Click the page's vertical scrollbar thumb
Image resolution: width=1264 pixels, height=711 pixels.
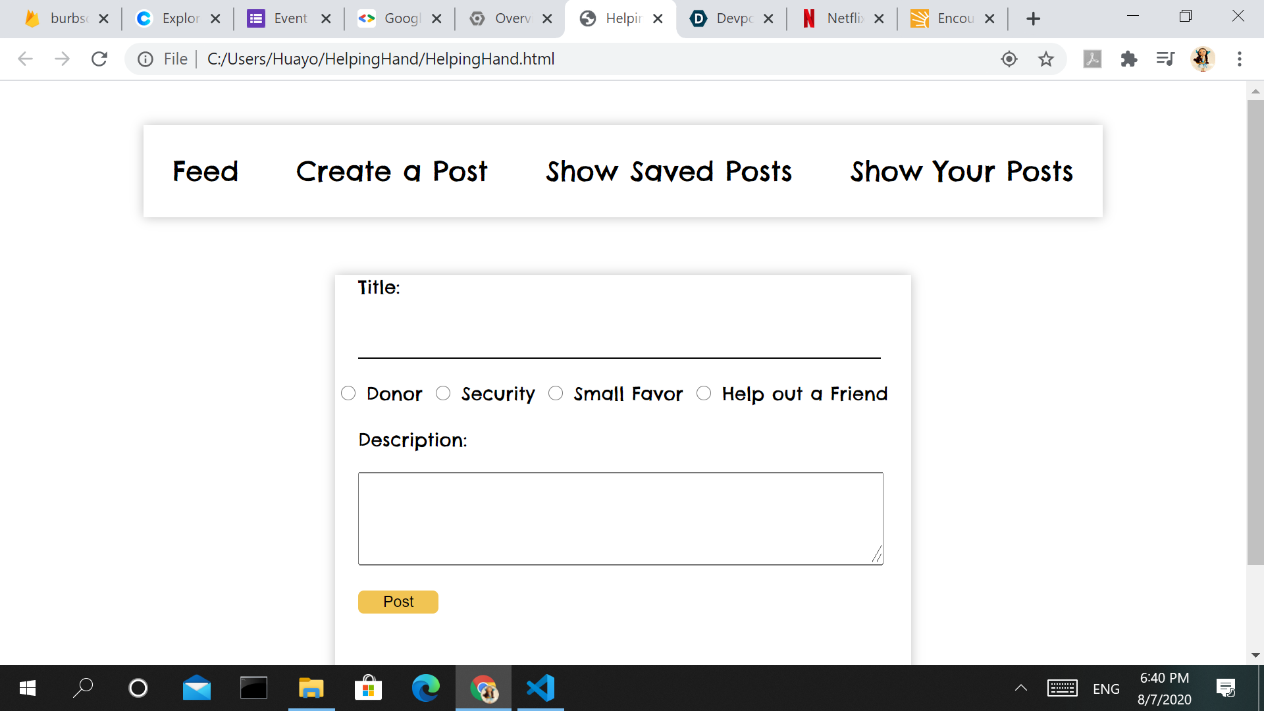click(1255, 329)
